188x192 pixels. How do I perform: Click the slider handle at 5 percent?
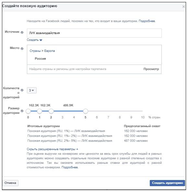86,111
